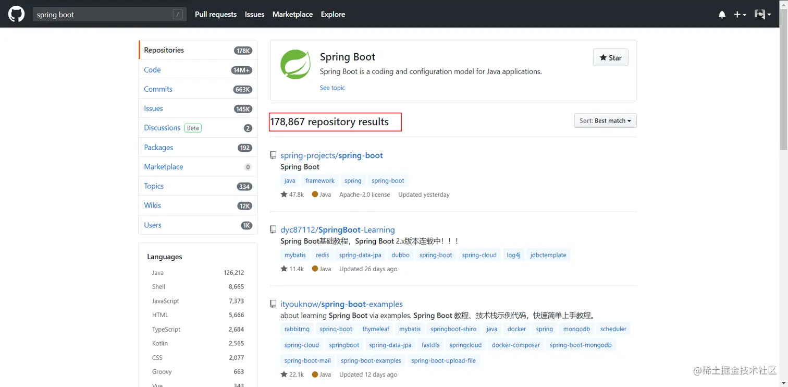Click the repo icon beside spring-projects/spring-boot

(x=273, y=155)
